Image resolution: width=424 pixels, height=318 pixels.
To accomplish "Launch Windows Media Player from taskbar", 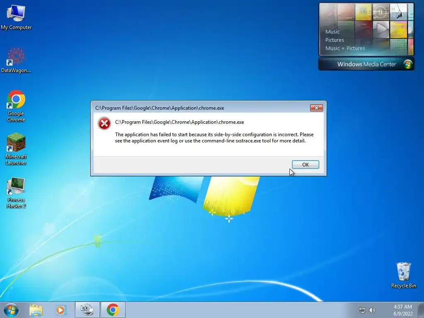I will tap(61, 310).
